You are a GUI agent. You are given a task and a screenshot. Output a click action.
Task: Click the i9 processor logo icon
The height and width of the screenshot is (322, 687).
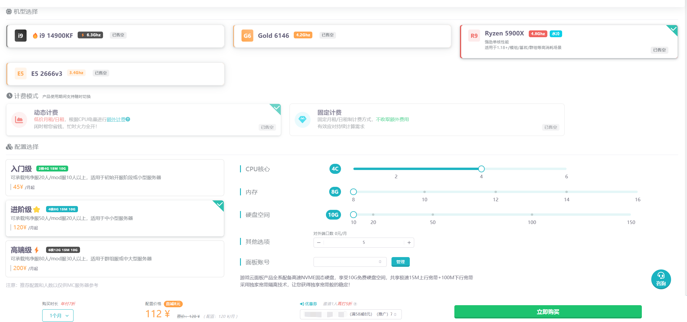pyautogui.click(x=20, y=36)
